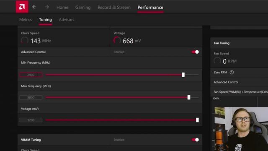Click the Min Frequency slider handle
The image size is (268, 151).
tap(183, 75)
